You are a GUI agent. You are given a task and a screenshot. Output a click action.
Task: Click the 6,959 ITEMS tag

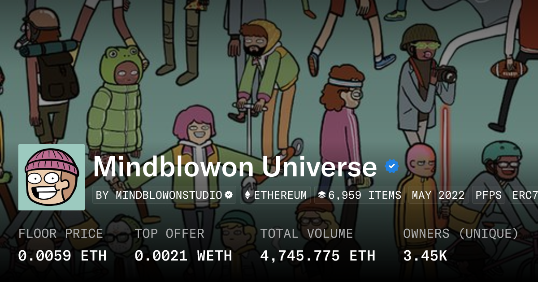359,195
